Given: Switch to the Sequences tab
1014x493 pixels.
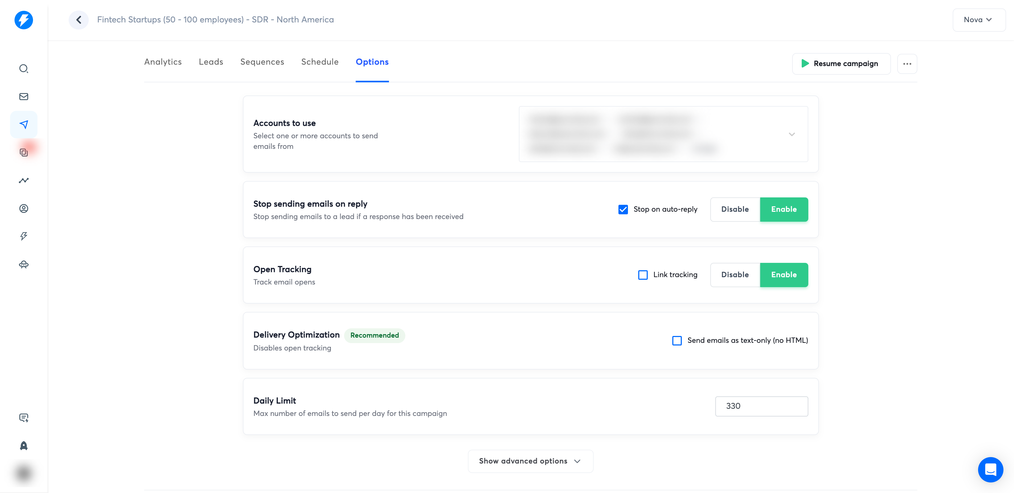Looking at the screenshot, I should pyautogui.click(x=262, y=62).
